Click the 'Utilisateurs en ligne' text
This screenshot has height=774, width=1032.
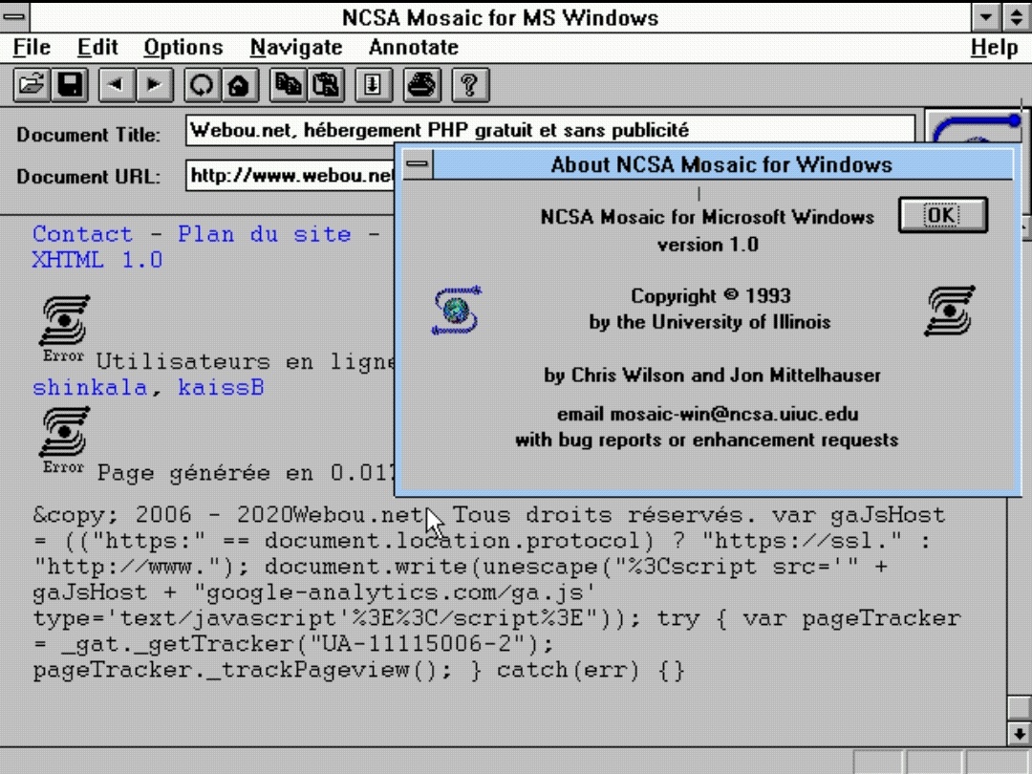(x=246, y=362)
